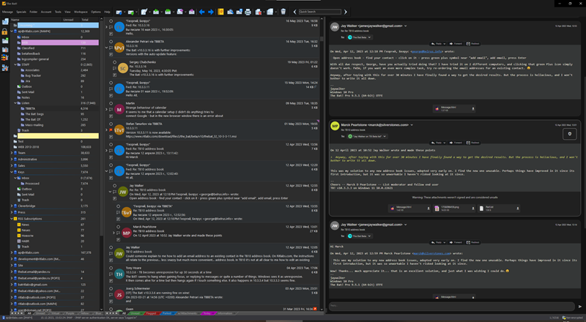Click the bottom icon in left sidebar
Screen dimensions: 586x322
[5, 67]
